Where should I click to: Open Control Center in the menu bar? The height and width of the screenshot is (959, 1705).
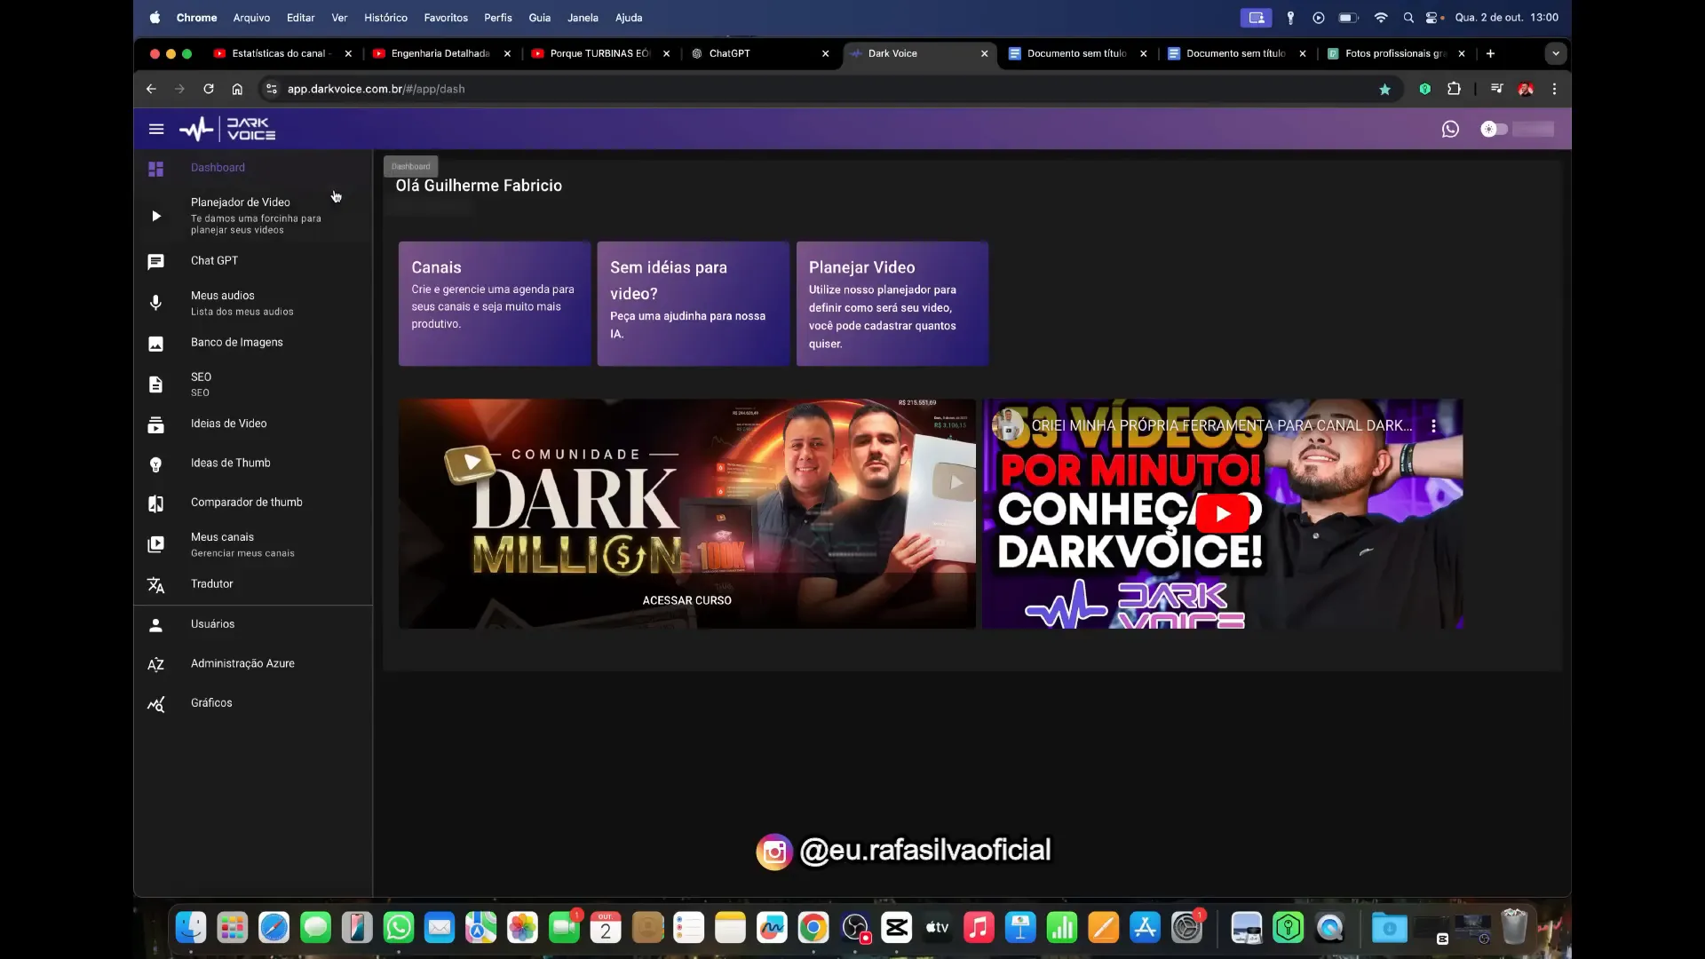coord(1432,18)
